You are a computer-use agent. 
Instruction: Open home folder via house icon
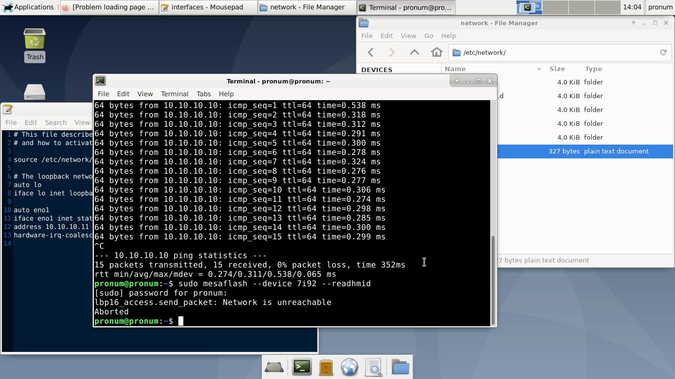coord(436,52)
